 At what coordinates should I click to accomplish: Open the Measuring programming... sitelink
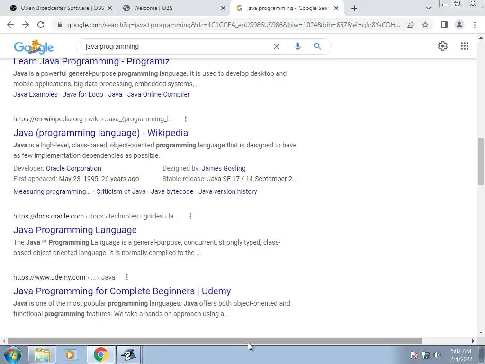coord(52,191)
